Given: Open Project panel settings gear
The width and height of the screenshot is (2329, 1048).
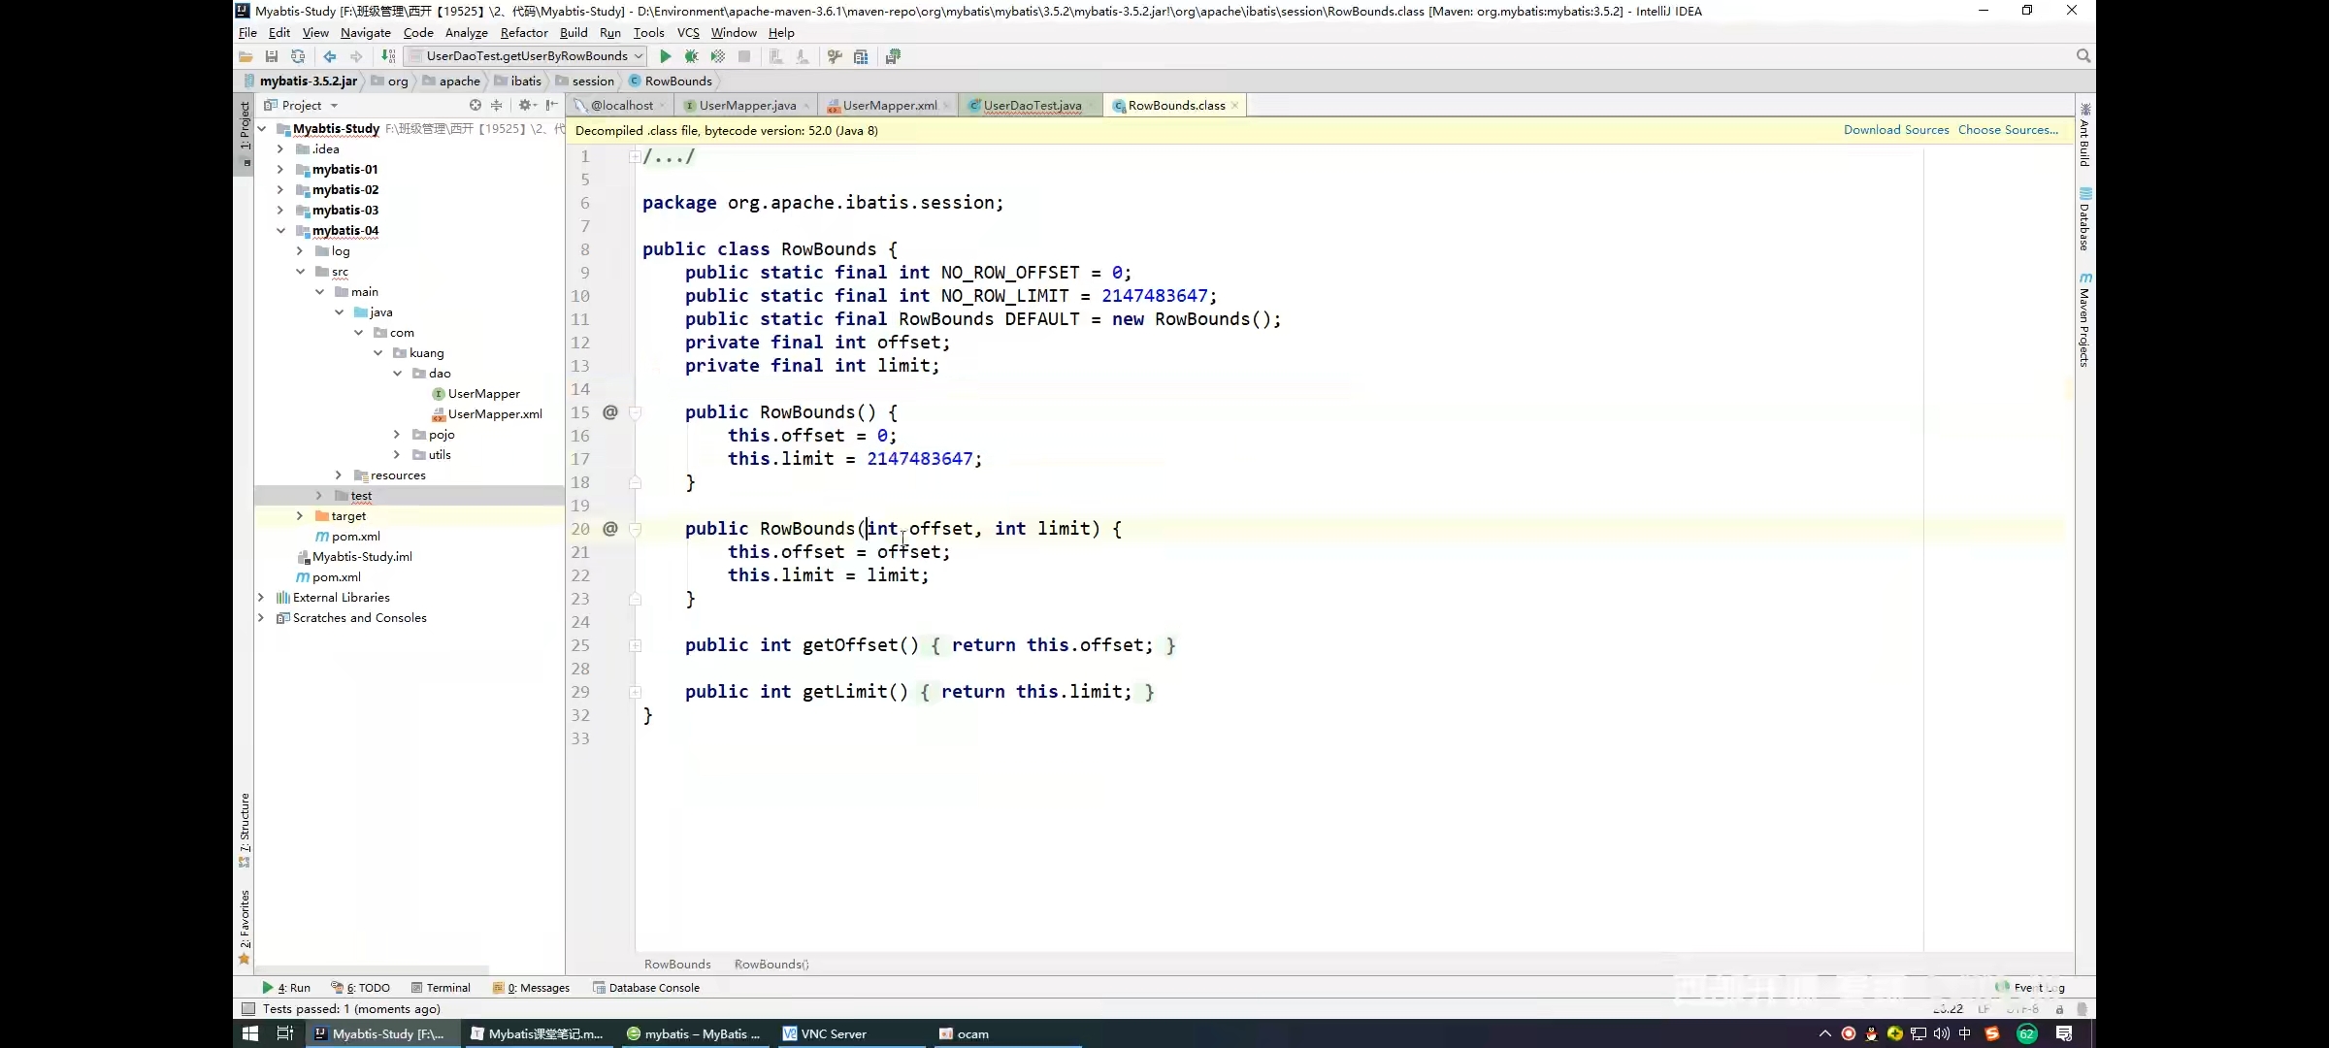Looking at the screenshot, I should [x=526, y=105].
